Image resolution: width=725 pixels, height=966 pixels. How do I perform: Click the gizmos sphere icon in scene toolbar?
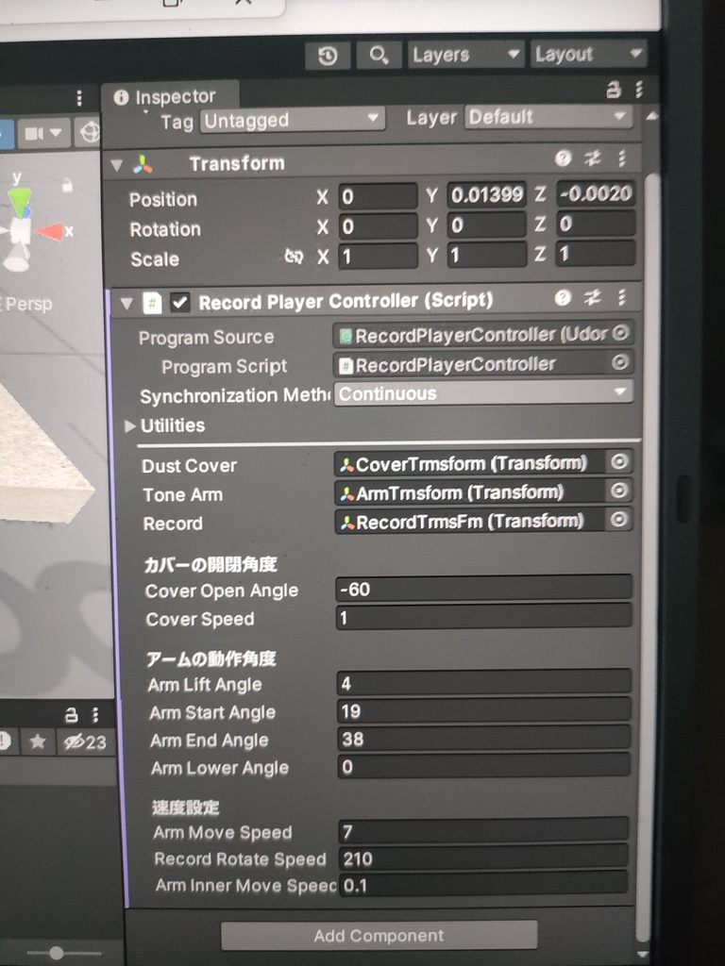click(90, 132)
